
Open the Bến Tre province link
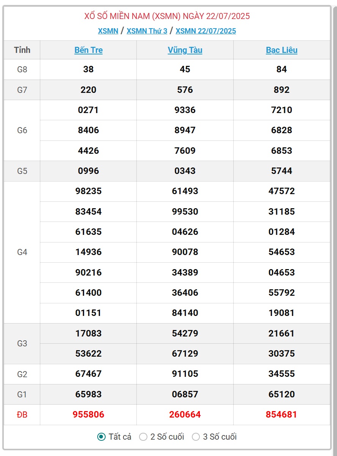pos(89,50)
